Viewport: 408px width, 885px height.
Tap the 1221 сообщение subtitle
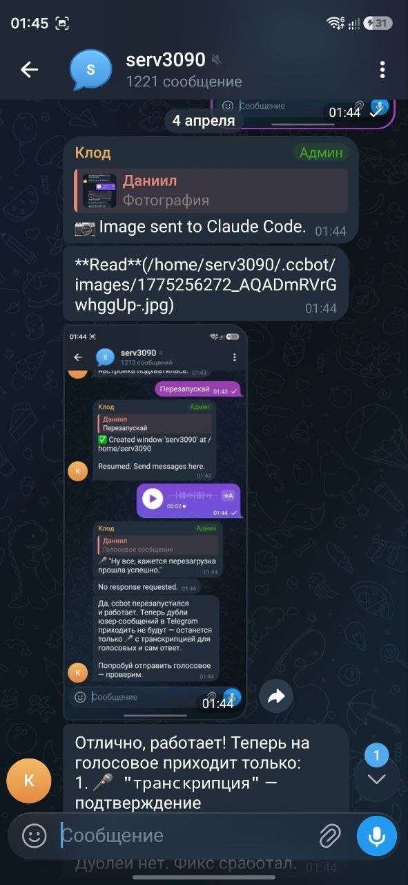coord(184,82)
